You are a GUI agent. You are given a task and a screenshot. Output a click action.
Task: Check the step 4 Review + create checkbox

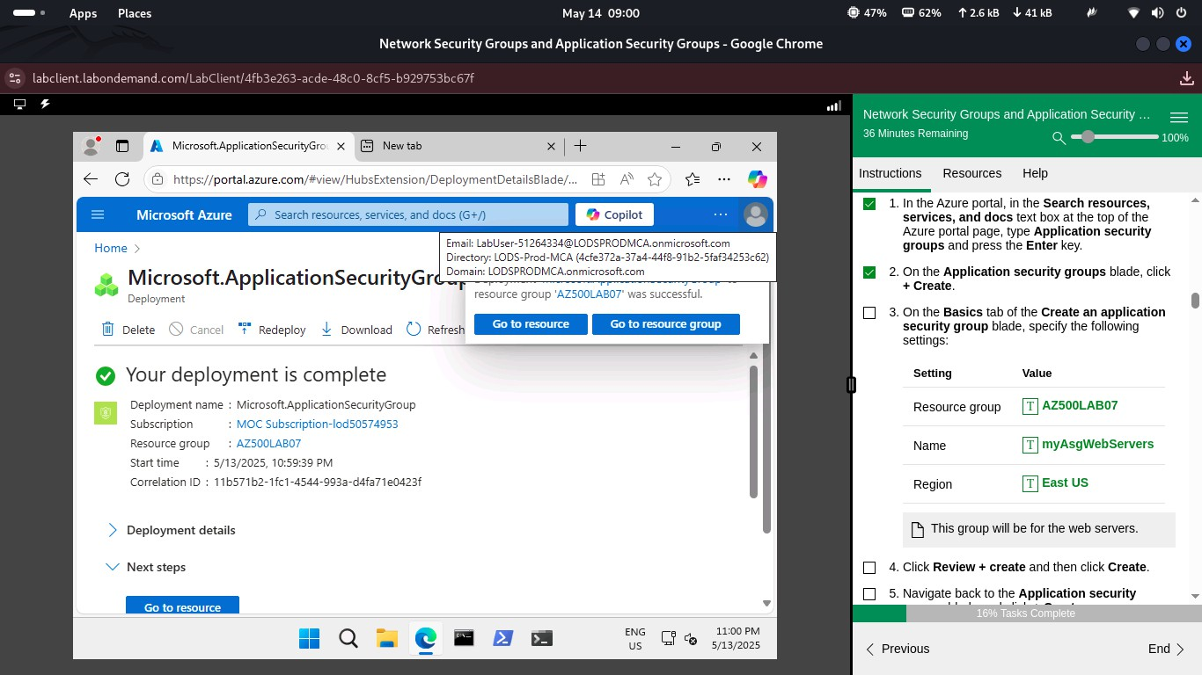coord(869,568)
